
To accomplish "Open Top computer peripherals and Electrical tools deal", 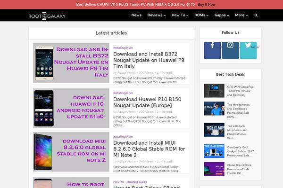I will pos(237,132).
